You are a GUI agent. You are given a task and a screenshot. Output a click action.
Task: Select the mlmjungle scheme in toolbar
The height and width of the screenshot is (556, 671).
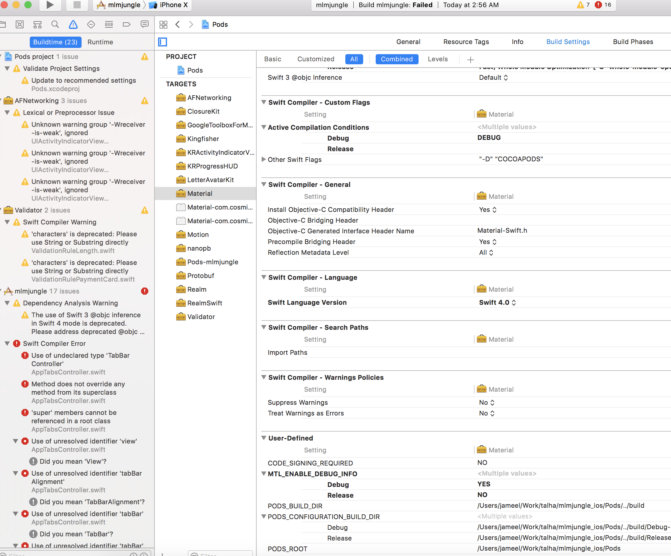pyautogui.click(x=118, y=5)
